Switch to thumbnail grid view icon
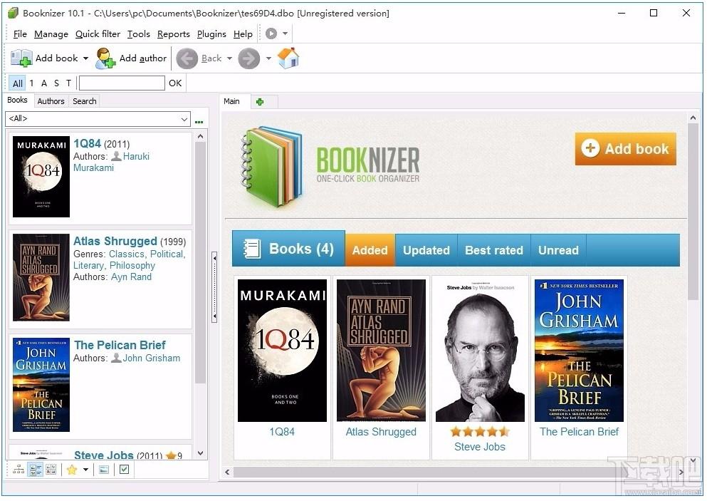The image size is (707, 501). click(51, 470)
